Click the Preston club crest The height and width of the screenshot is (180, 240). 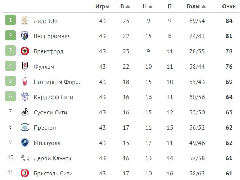25,127
